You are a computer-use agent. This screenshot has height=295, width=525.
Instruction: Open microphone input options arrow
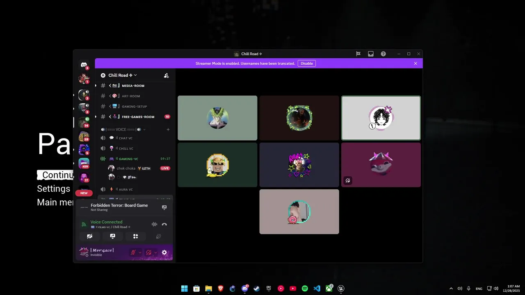(140, 252)
